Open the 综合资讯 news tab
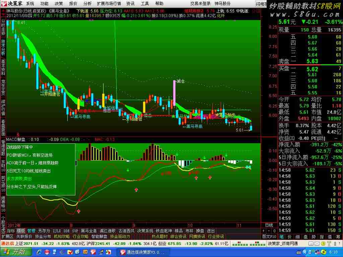343x257 pixels. (x=179, y=237)
